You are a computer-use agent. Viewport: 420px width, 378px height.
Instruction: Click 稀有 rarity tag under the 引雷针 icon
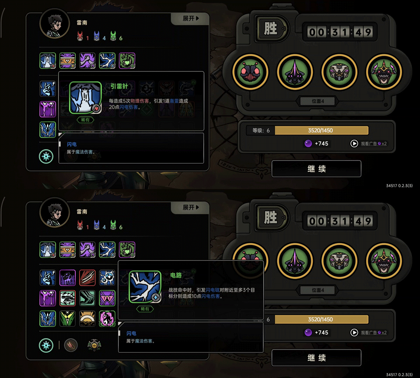point(85,120)
